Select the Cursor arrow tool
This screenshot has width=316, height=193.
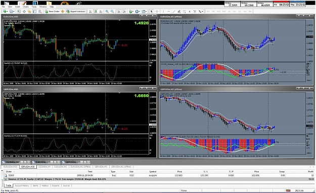(152, 12)
